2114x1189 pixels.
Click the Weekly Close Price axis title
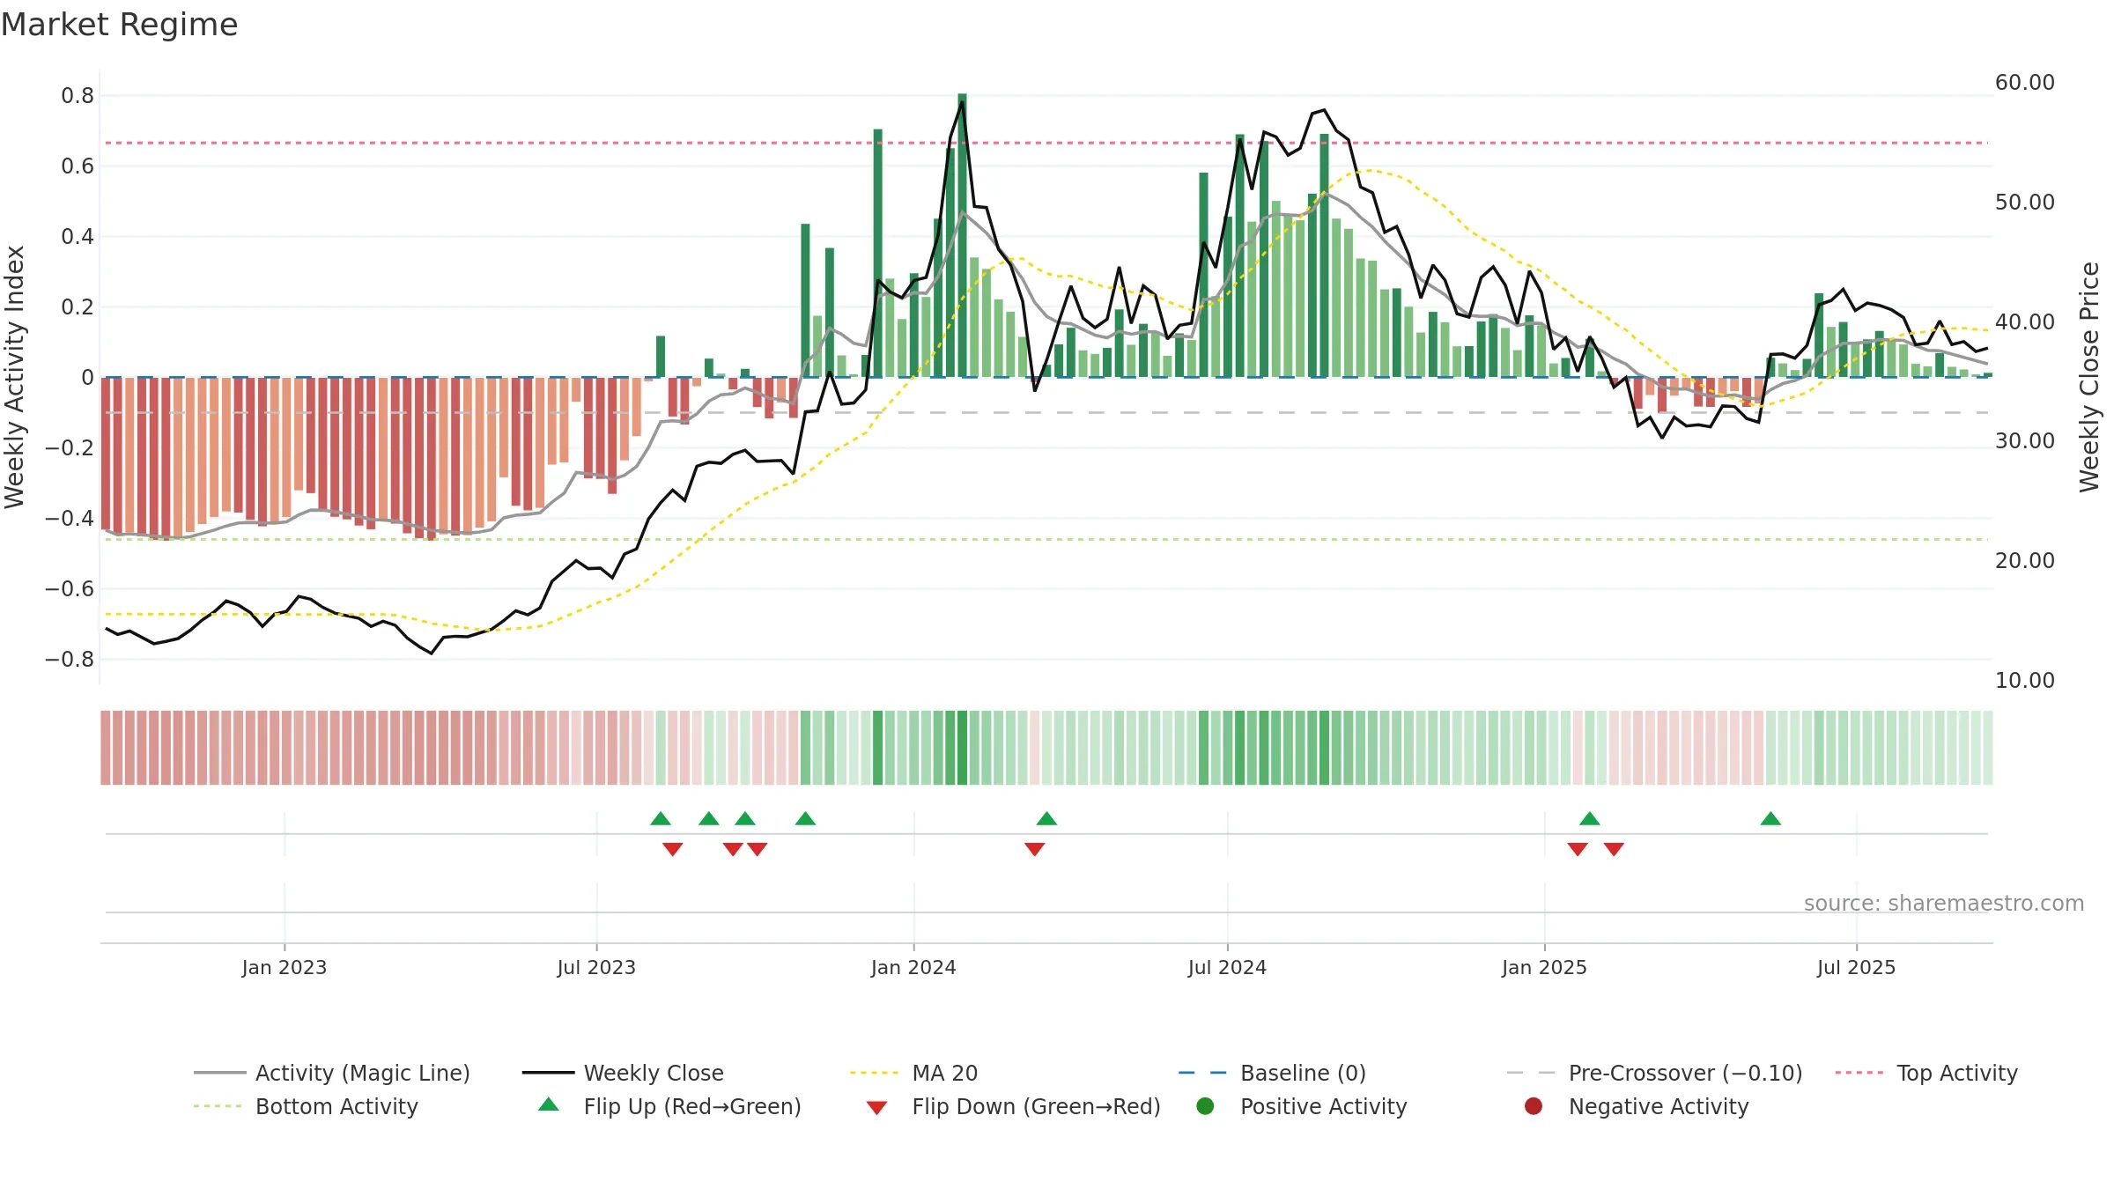tap(2089, 377)
